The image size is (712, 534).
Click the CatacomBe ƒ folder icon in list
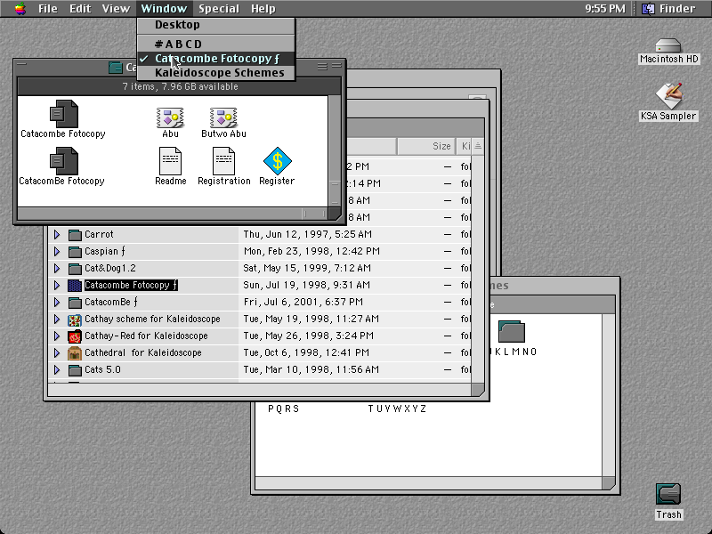coord(75,303)
